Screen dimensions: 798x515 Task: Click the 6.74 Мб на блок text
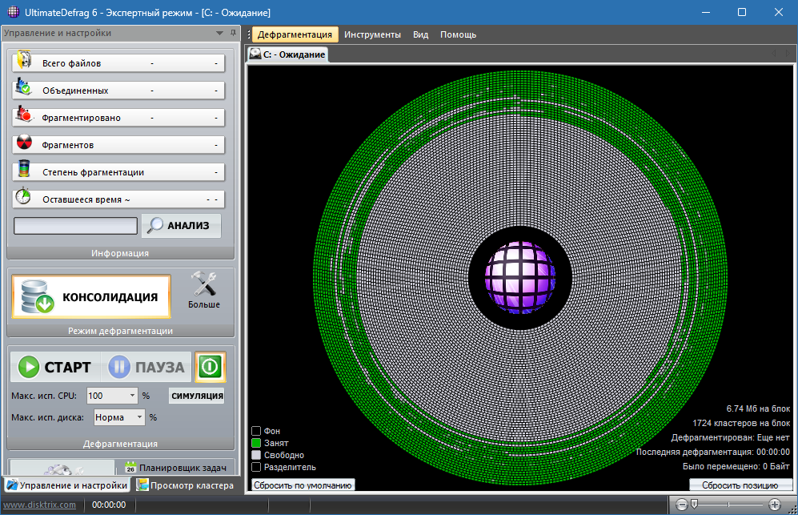pyautogui.click(x=758, y=408)
